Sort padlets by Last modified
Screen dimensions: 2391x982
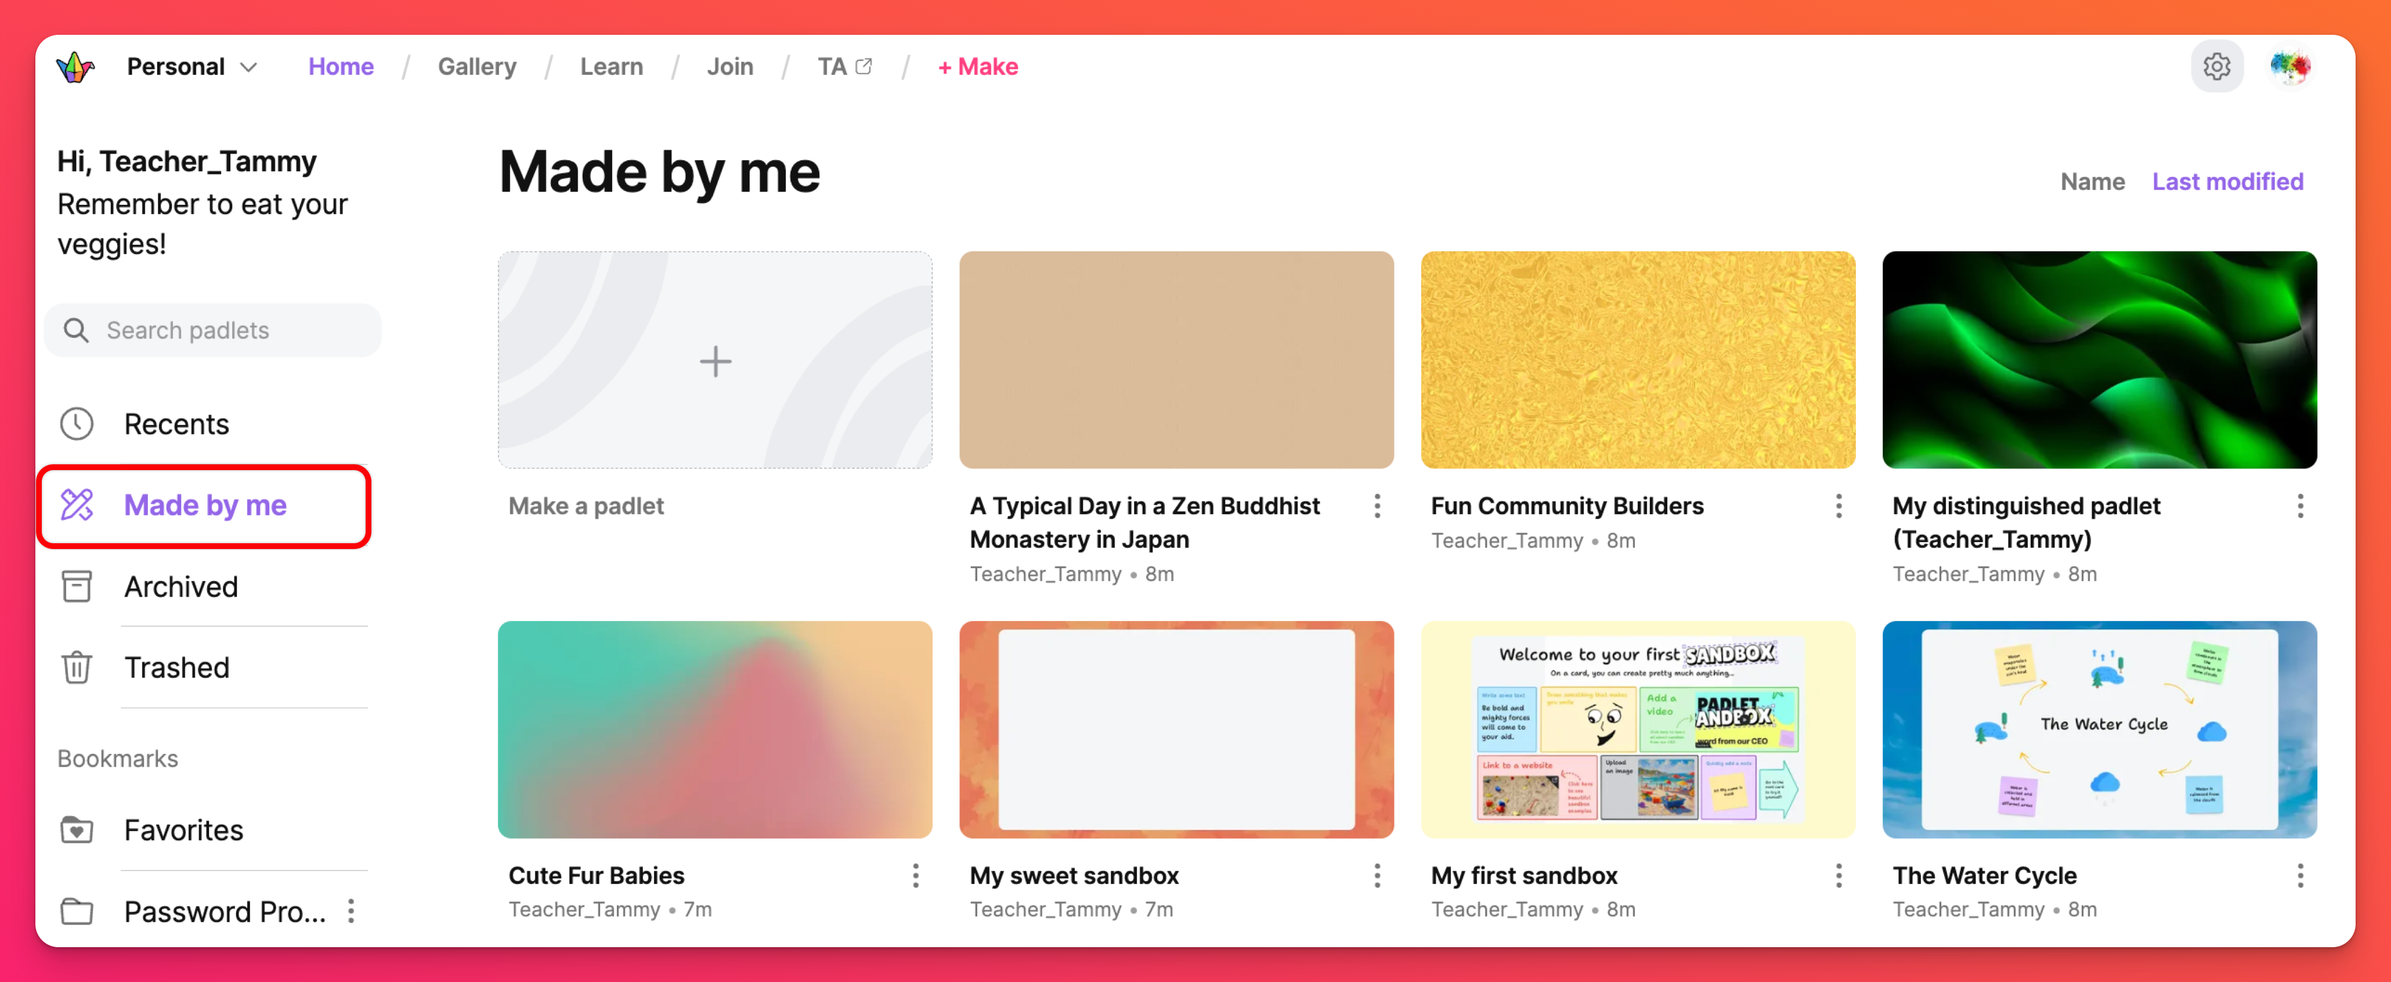coord(2227,182)
